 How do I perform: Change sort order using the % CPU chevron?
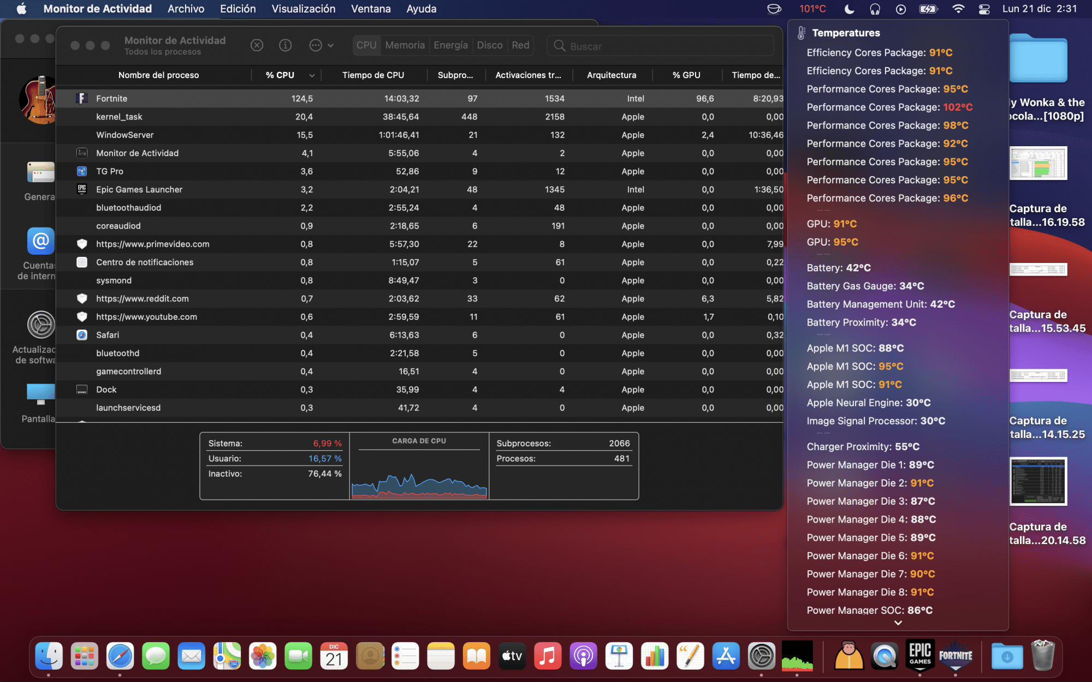[312, 75]
